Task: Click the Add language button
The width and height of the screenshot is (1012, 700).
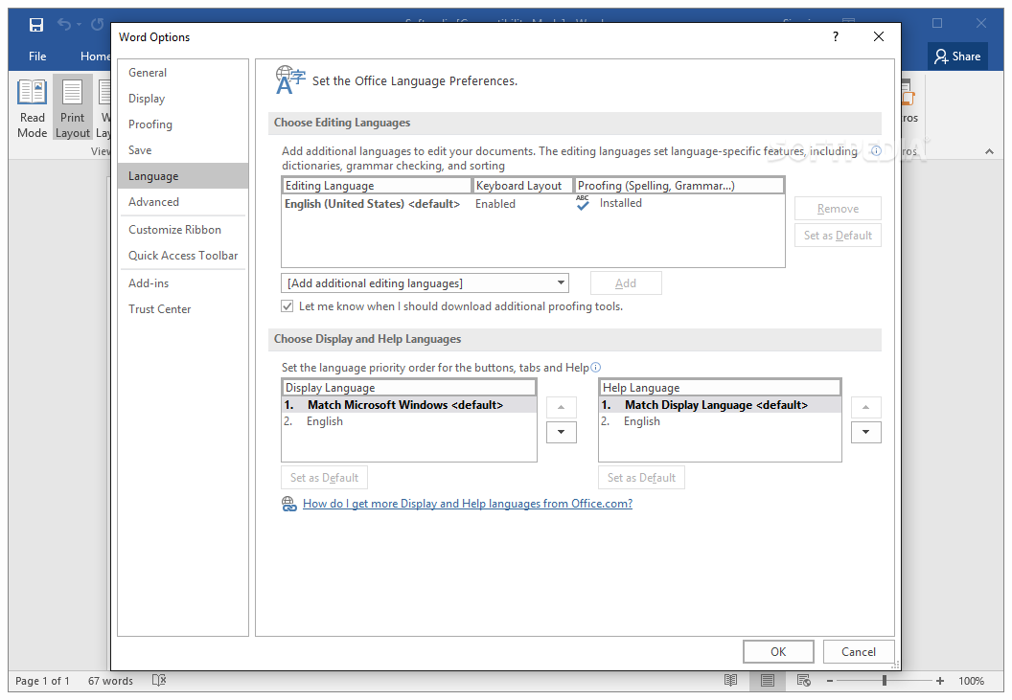Action: click(626, 283)
